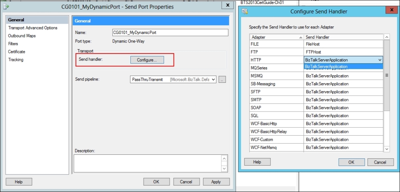Select the General page in left pane
400x192 pixels.
pyautogui.click(x=37, y=20)
